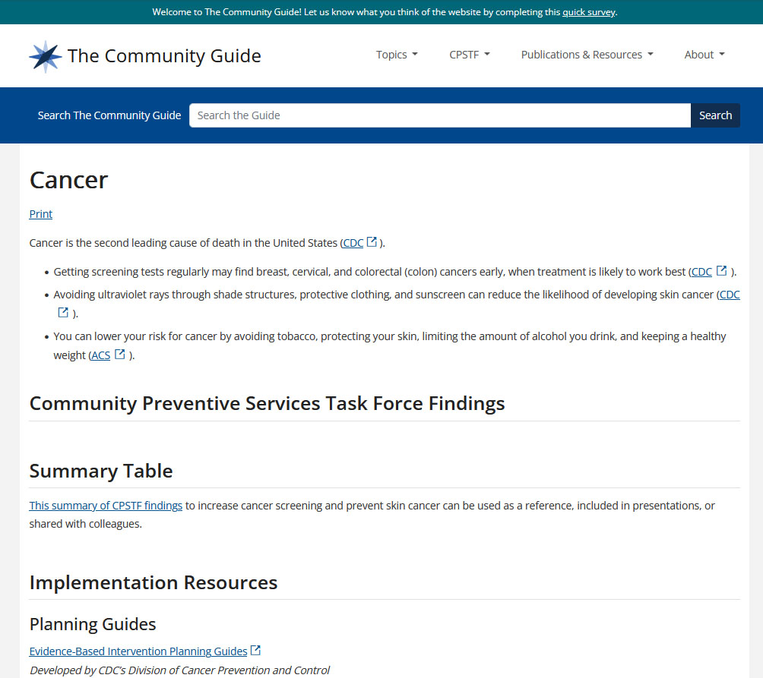Image resolution: width=763 pixels, height=678 pixels.
Task: Open the Publications & Resources dropdown
Action: point(587,54)
